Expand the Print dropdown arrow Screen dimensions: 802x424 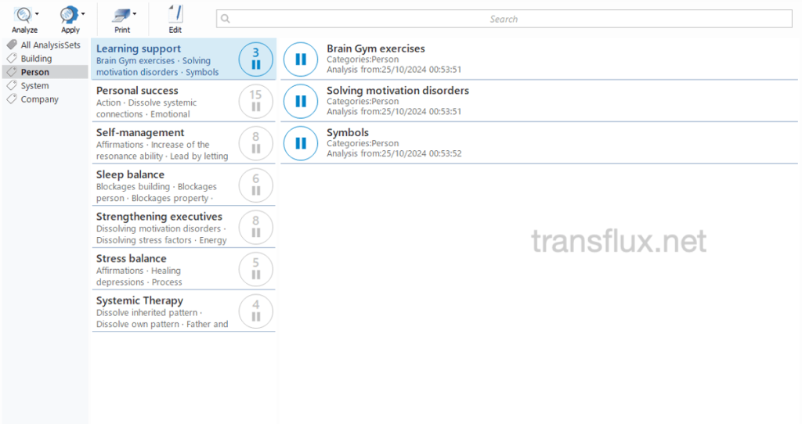pos(135,13)
